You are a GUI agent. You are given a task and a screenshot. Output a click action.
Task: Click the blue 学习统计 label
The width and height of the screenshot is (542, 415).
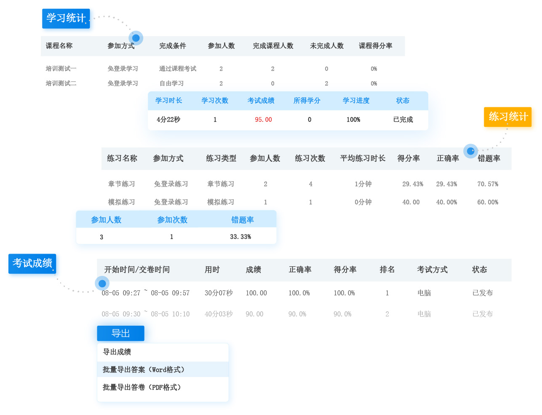(66, 19)
